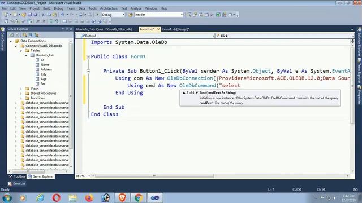Expand the Stored Procedures folder
The height and width of the screenshot is (203, 362).
[x=21, y=94]
